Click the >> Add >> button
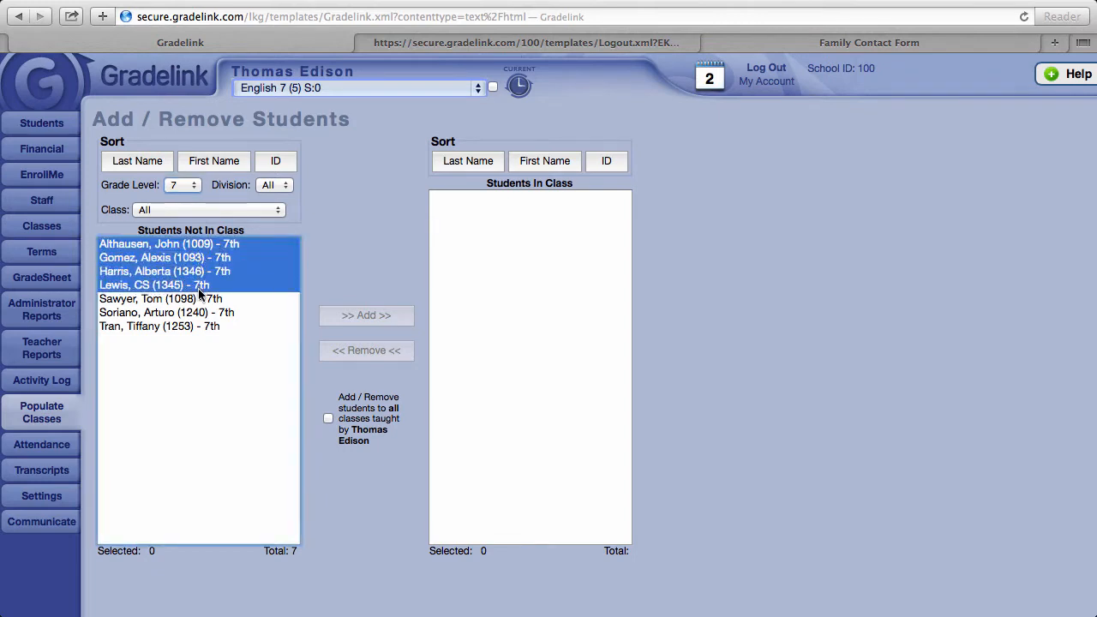Viewport: 1097px width, 617px height. point(366,315)
